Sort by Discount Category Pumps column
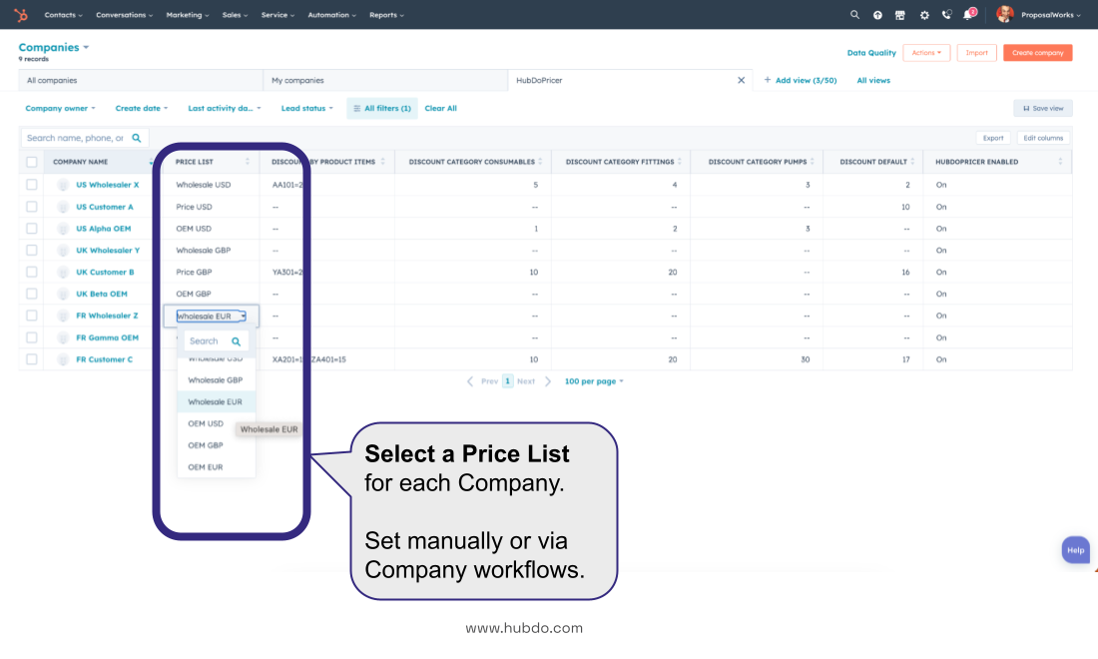The image size is (1098, 659). point(813,162)
